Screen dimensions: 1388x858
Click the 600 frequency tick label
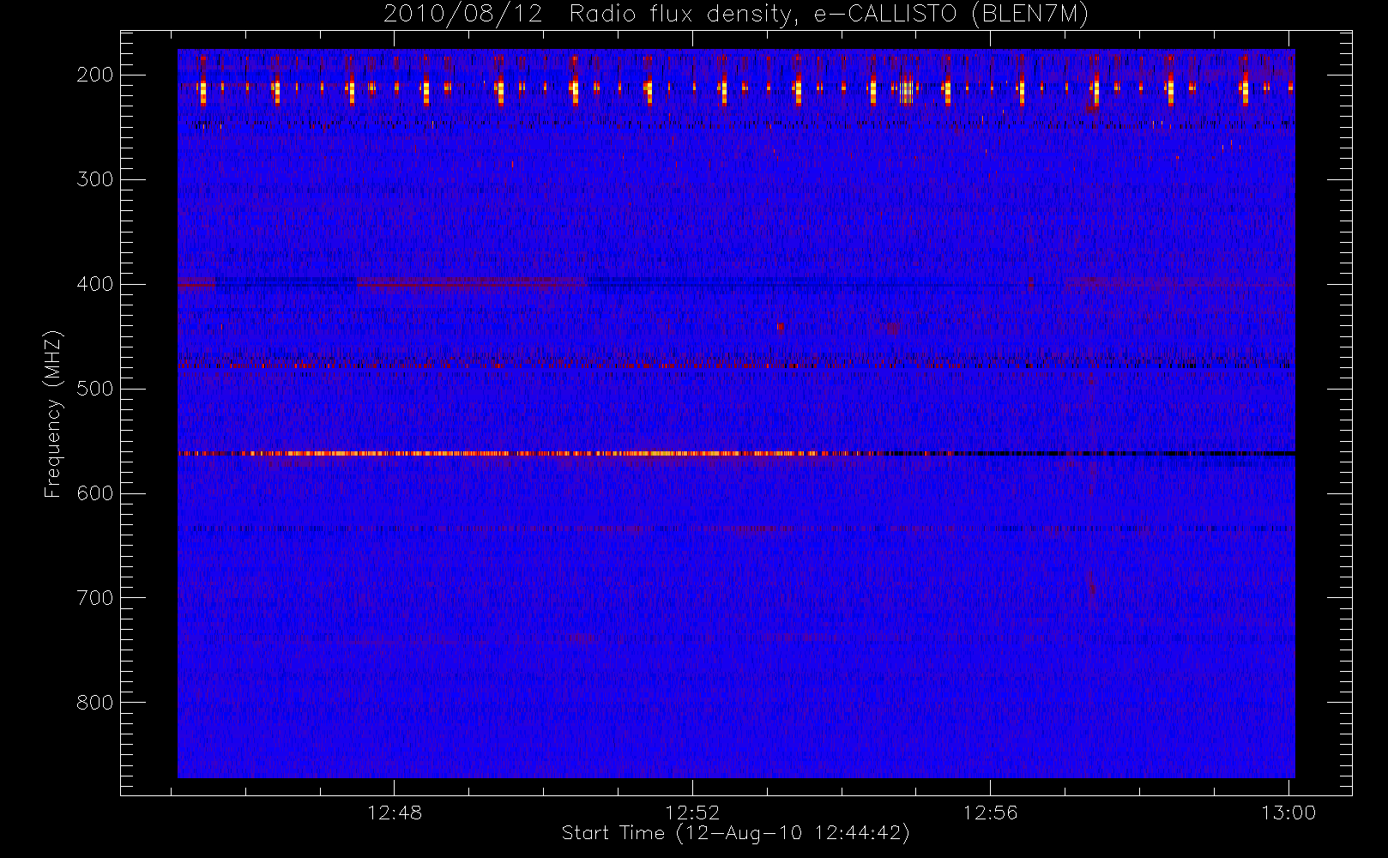[95, 493]
